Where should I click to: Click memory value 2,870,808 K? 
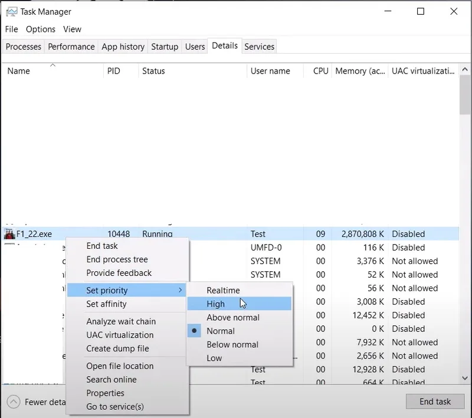coord(363,234)
